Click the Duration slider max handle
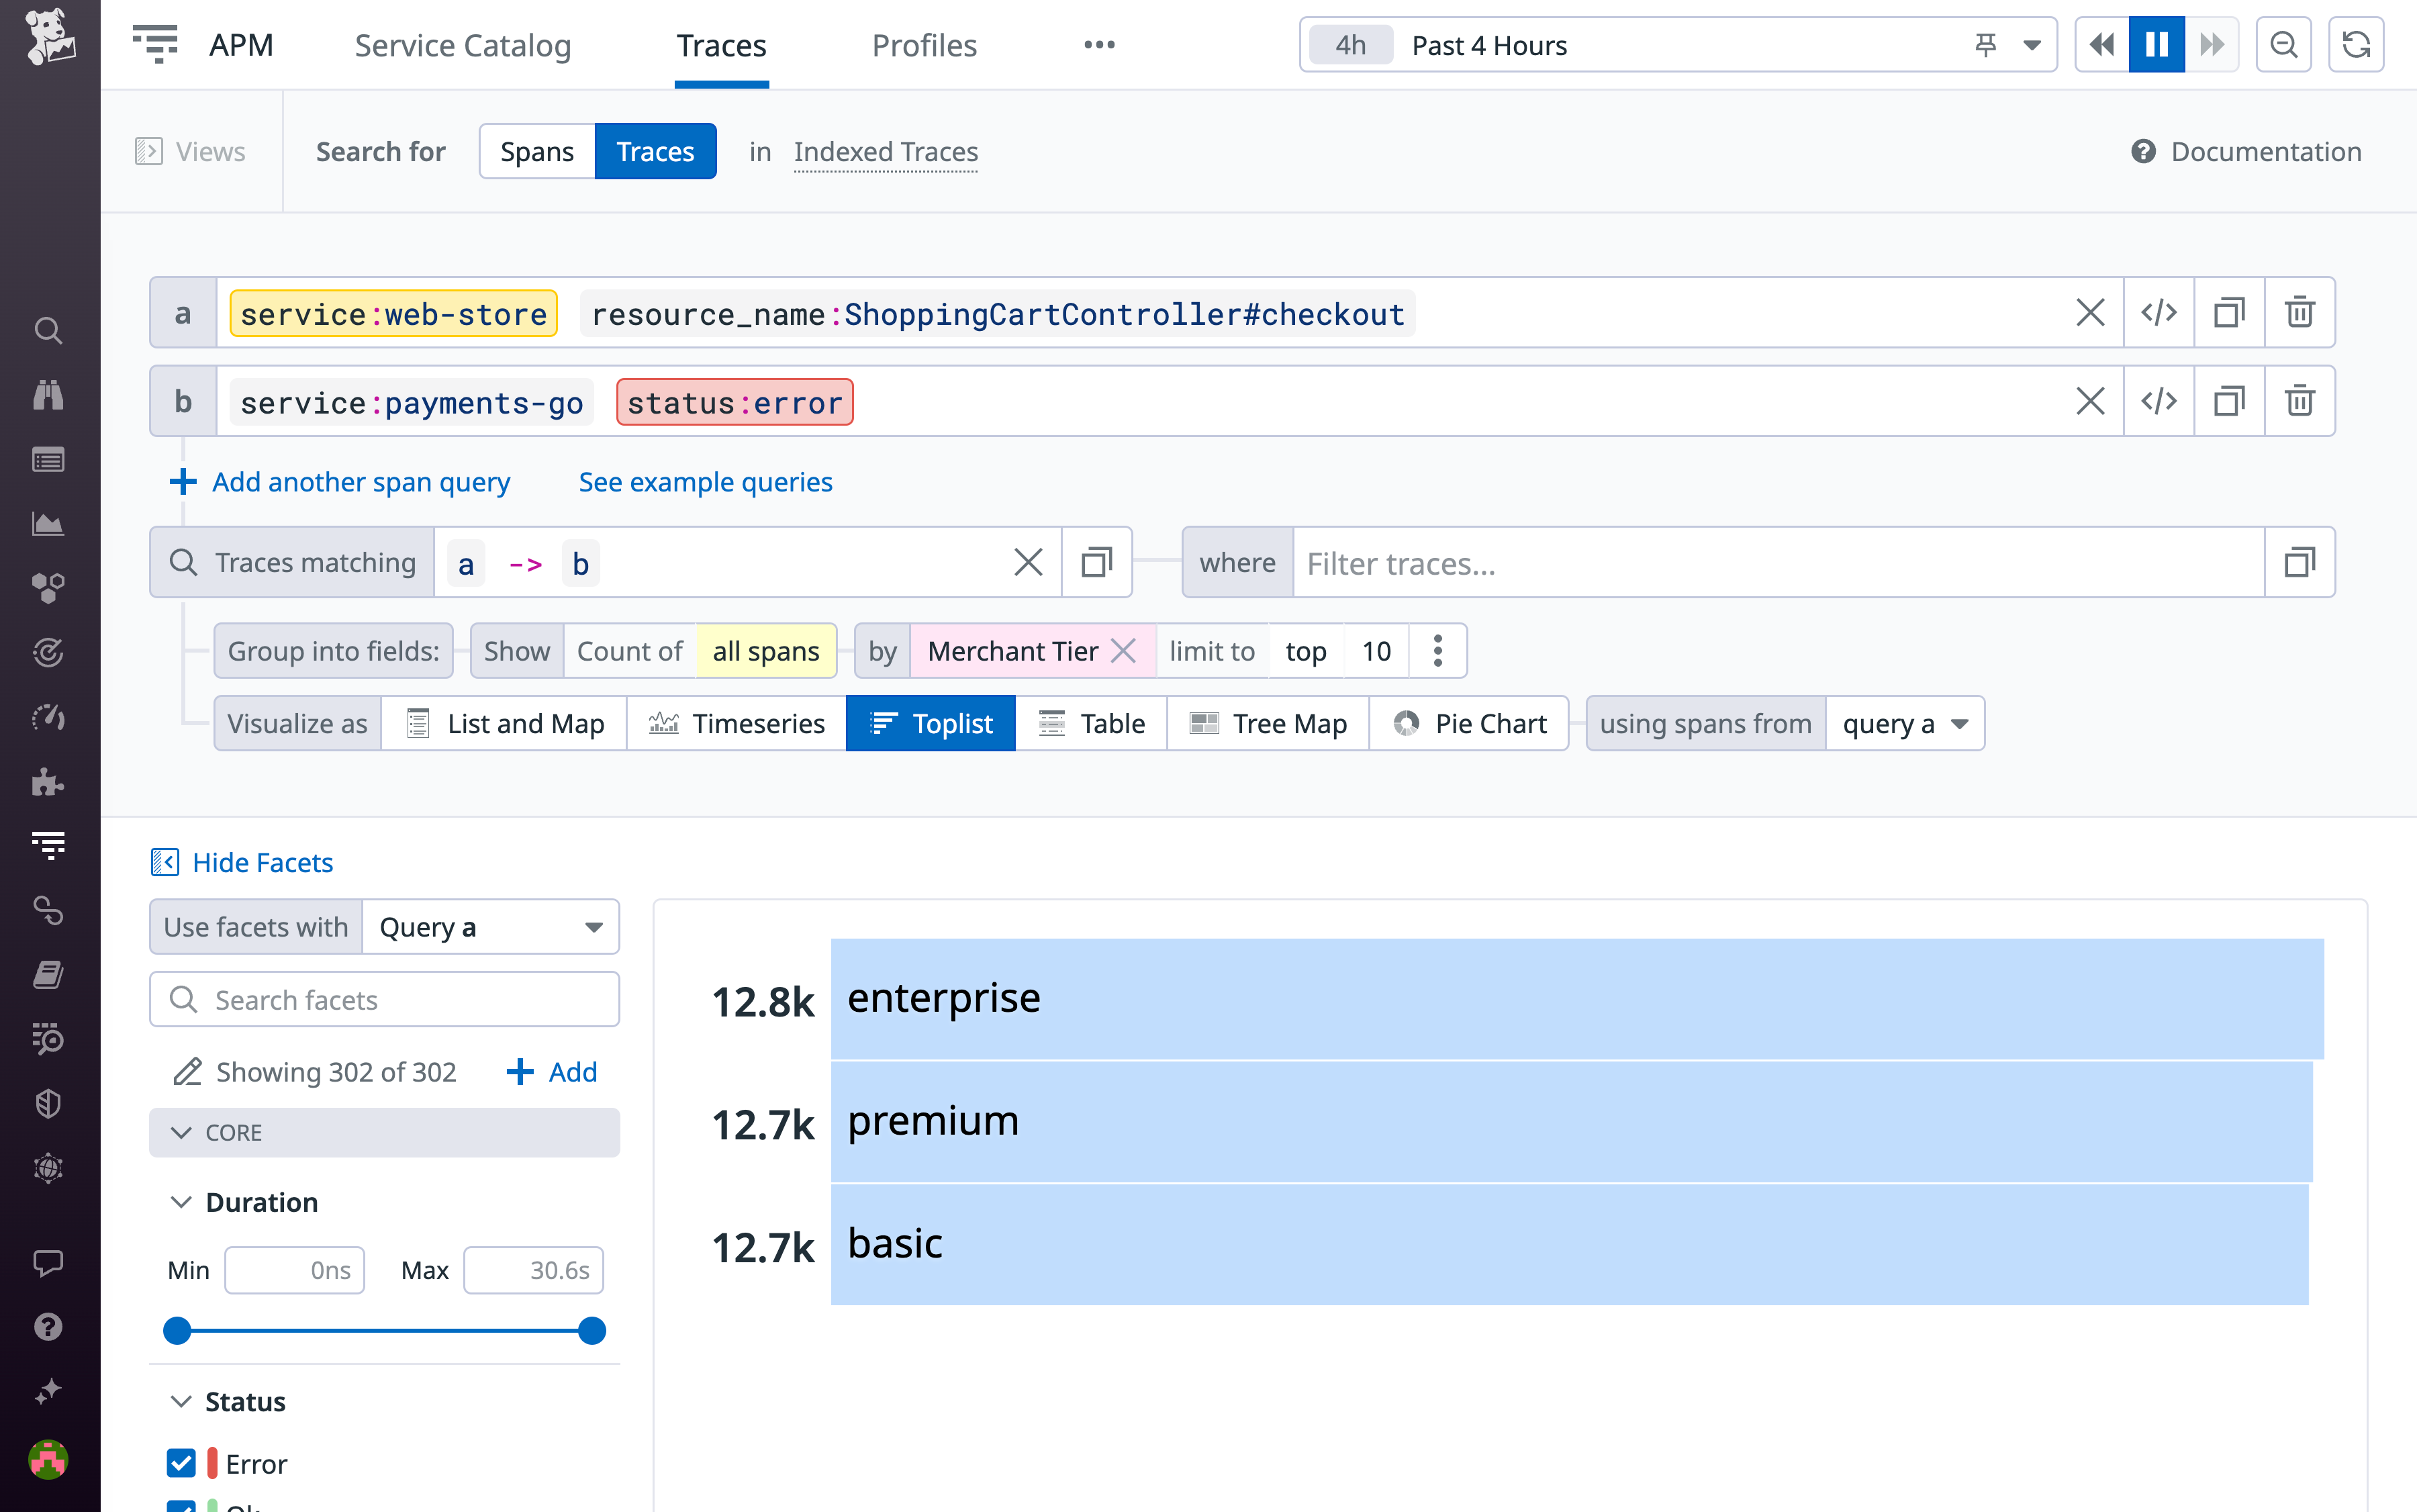Viewport: 2417px width, 1512px height. pyautogui.click(x=592, y=1331)
